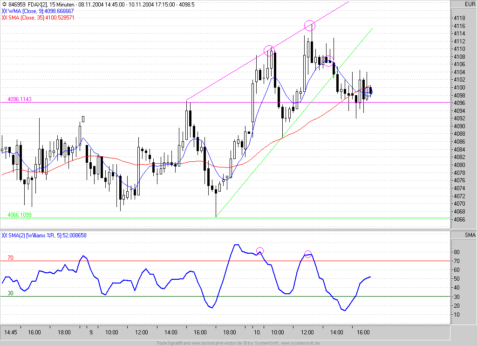This screenshot has height=346, width=477.
Task: Click the magenta 4096.1143 level label
Action: [x=20, y=99]
